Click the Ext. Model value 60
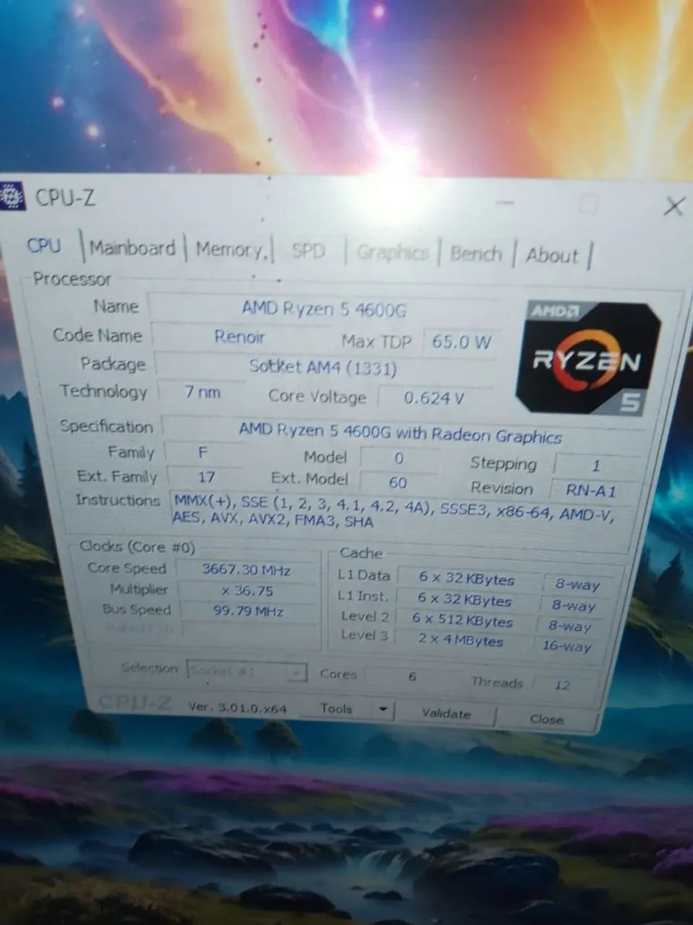This screenshot has width=693, height=925. click(x=398, y=482)
